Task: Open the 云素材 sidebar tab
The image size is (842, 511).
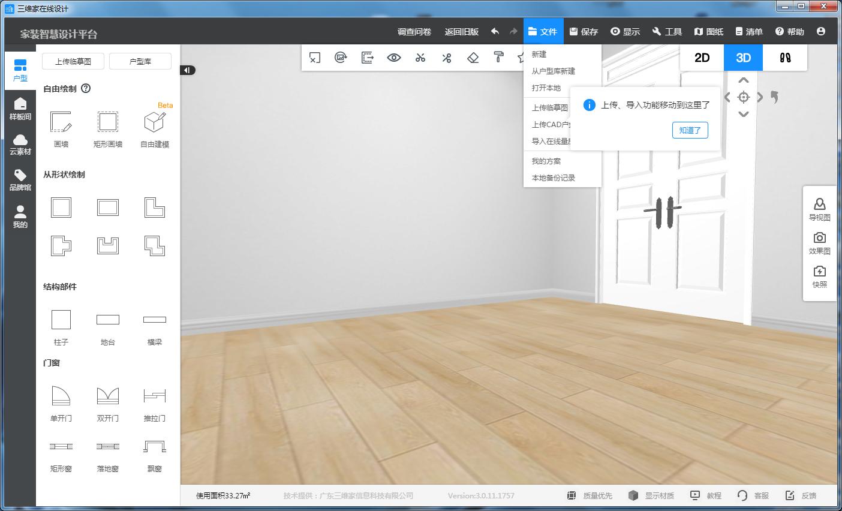Action: pos(20,145)
